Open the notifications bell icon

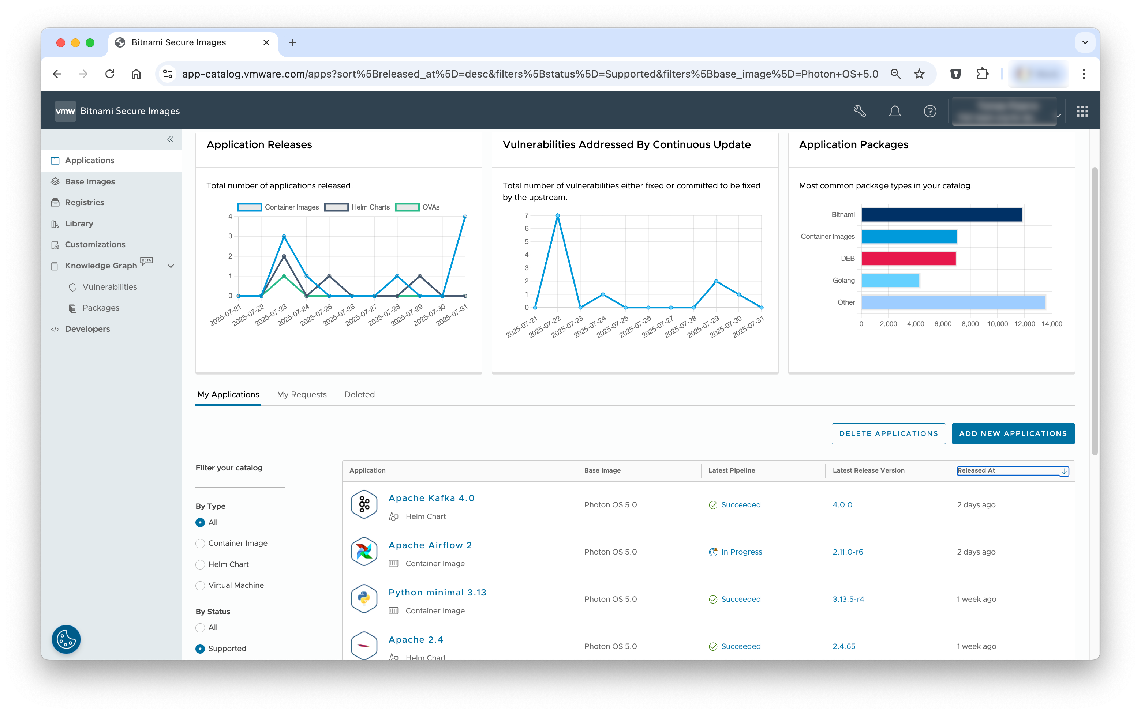click(x=895, y=111)
